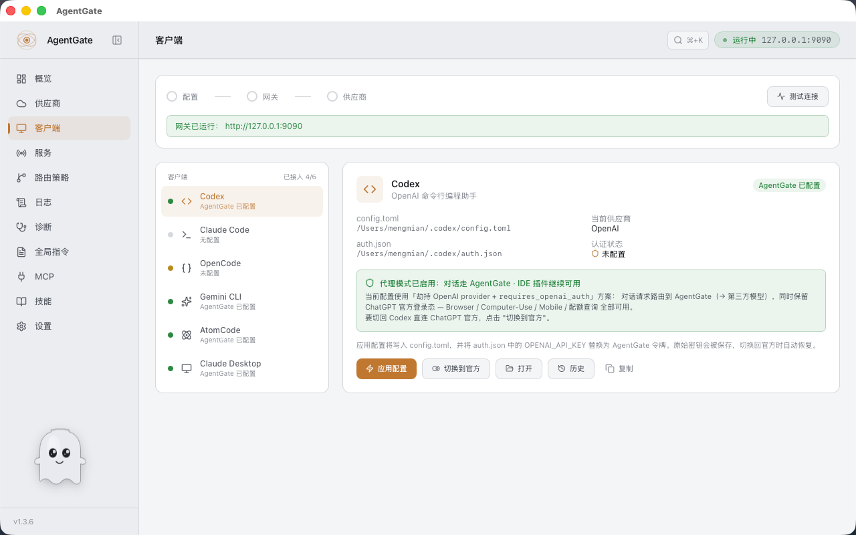
Task: Click the 复制 copy button
Action: [619, 368]
